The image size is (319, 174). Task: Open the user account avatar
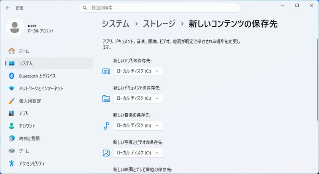(15, 28)
